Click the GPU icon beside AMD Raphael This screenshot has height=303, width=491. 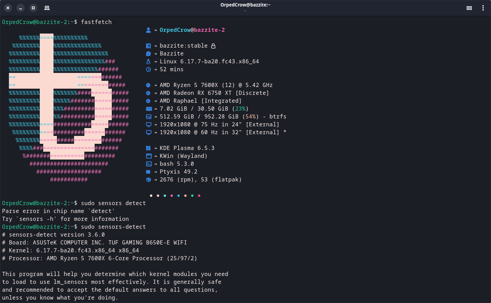pos(148,101)
